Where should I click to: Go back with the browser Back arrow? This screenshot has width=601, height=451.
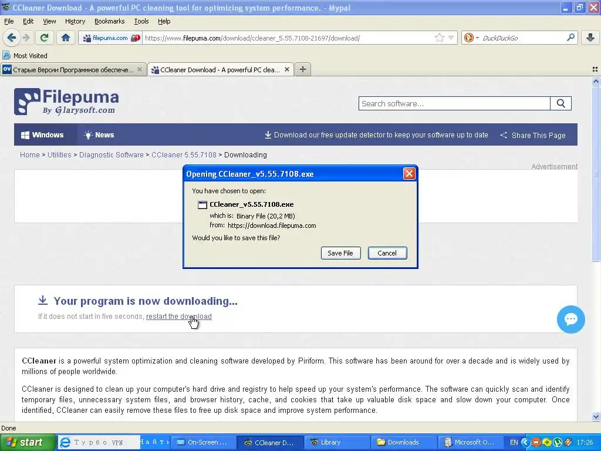point(11,38)
